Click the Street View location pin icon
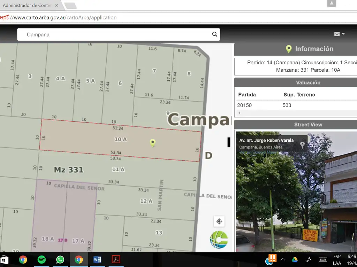This screenshot has height=267, width=357. click(302, 145)
